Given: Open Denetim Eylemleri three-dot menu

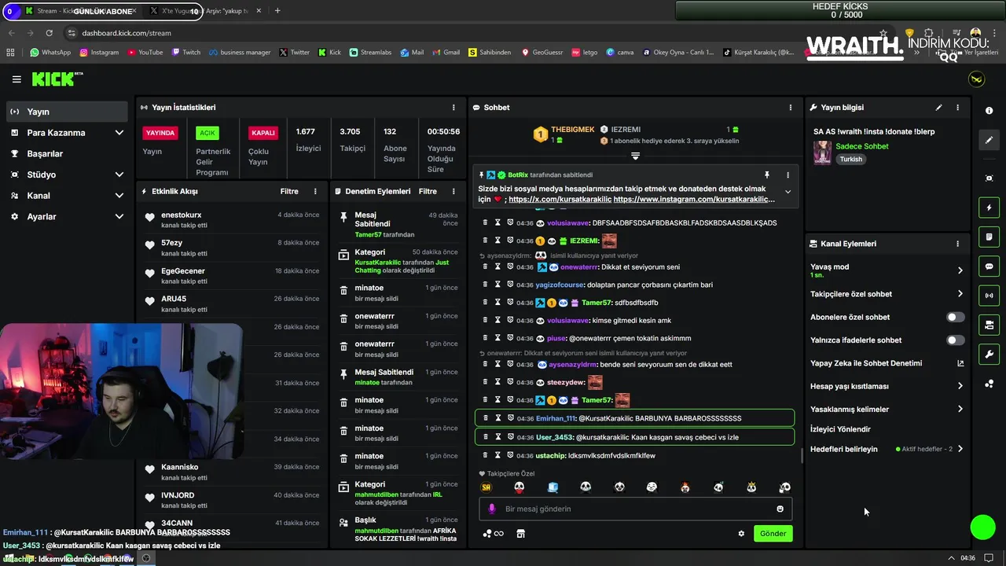Looking at the screenshot, I should click(x=453, y=191).
